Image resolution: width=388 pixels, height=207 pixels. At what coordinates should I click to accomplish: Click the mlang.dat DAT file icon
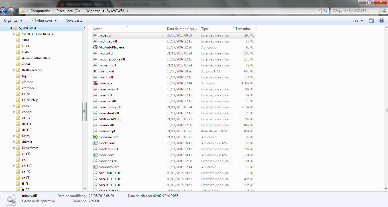[x=95, y=71]
